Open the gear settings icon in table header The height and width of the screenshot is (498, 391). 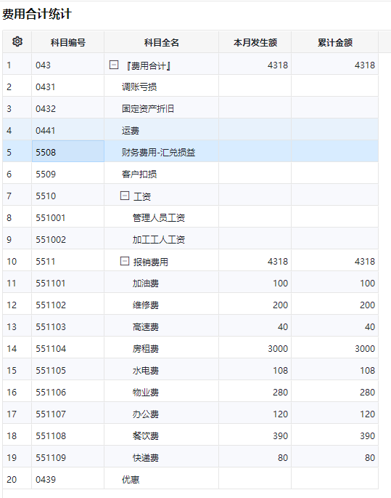click(17, 41)
